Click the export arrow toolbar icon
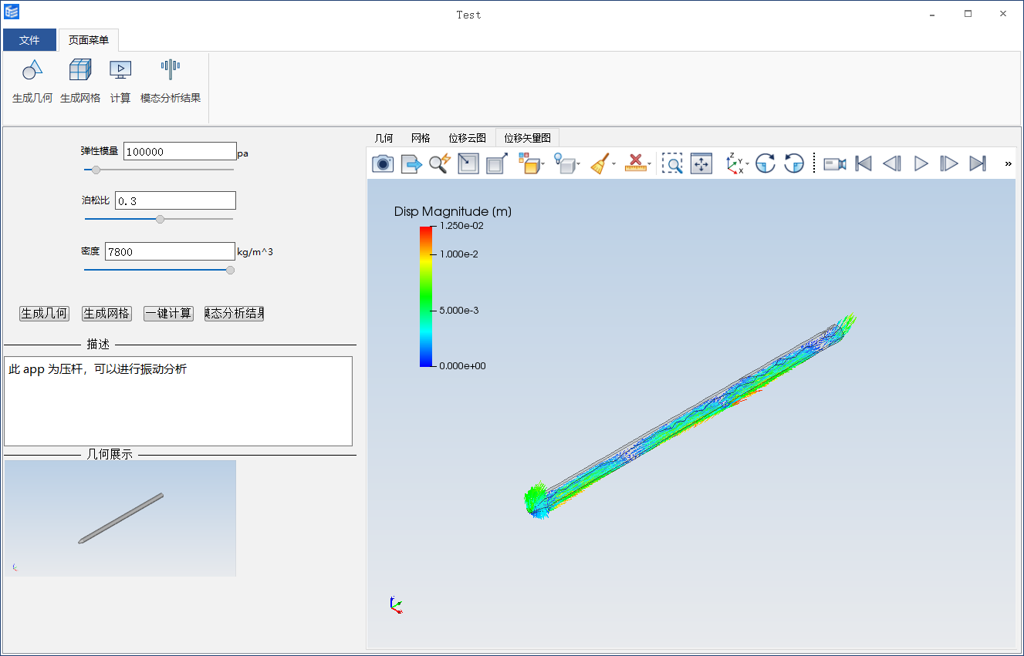1024x656 pixels. coord(411,163)
